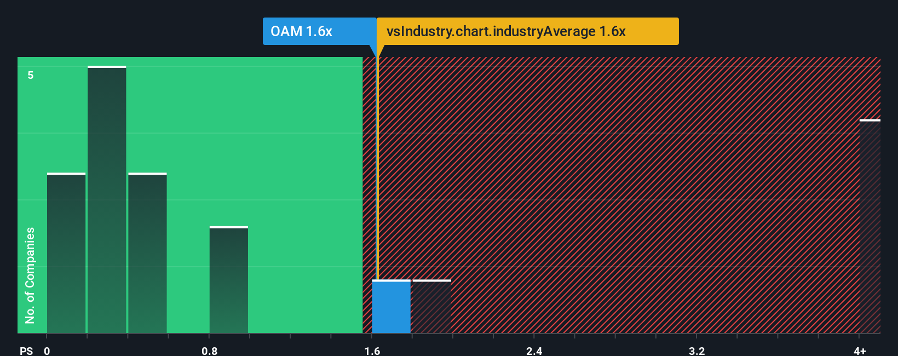This screenshot has width=898, height=356.
Task: Select the first histogram bar at PS 0
Action: (x=66, y=253)
